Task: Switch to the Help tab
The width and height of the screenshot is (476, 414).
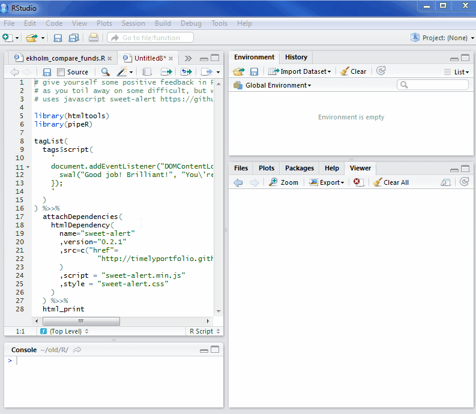Action: point(332,168)
